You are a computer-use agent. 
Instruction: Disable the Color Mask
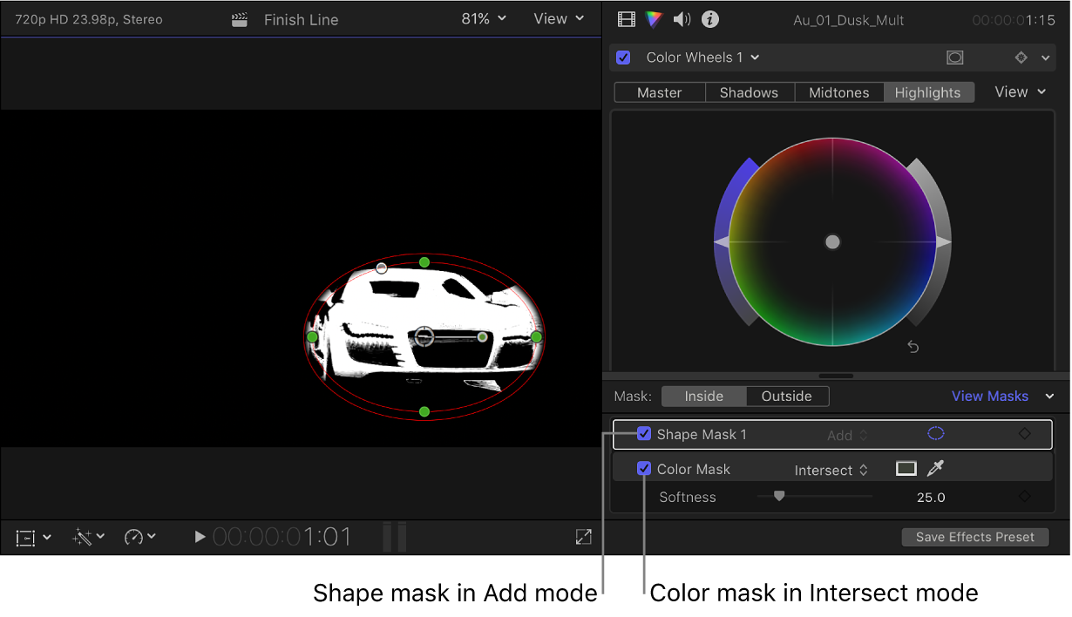[x=644, y=468]
